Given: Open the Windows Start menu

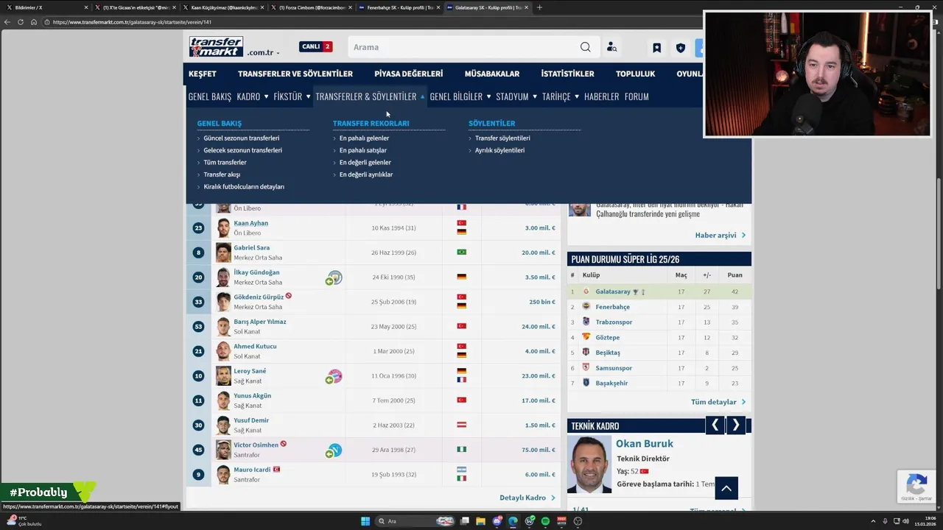Looking at the screenshot, I should [x=365, y=521].
